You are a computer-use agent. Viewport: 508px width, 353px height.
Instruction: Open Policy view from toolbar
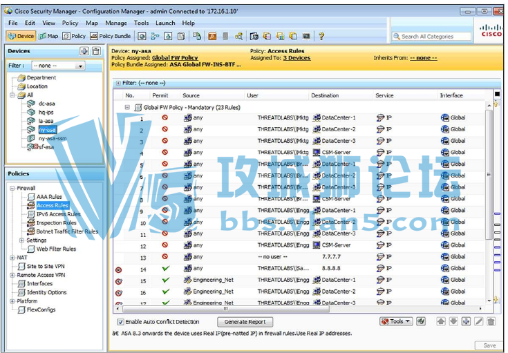74,36
